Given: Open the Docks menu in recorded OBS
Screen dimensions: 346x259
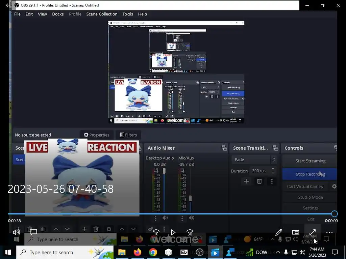Looking at the screenshot, I should pyautogui.click(x=58, y=14).
